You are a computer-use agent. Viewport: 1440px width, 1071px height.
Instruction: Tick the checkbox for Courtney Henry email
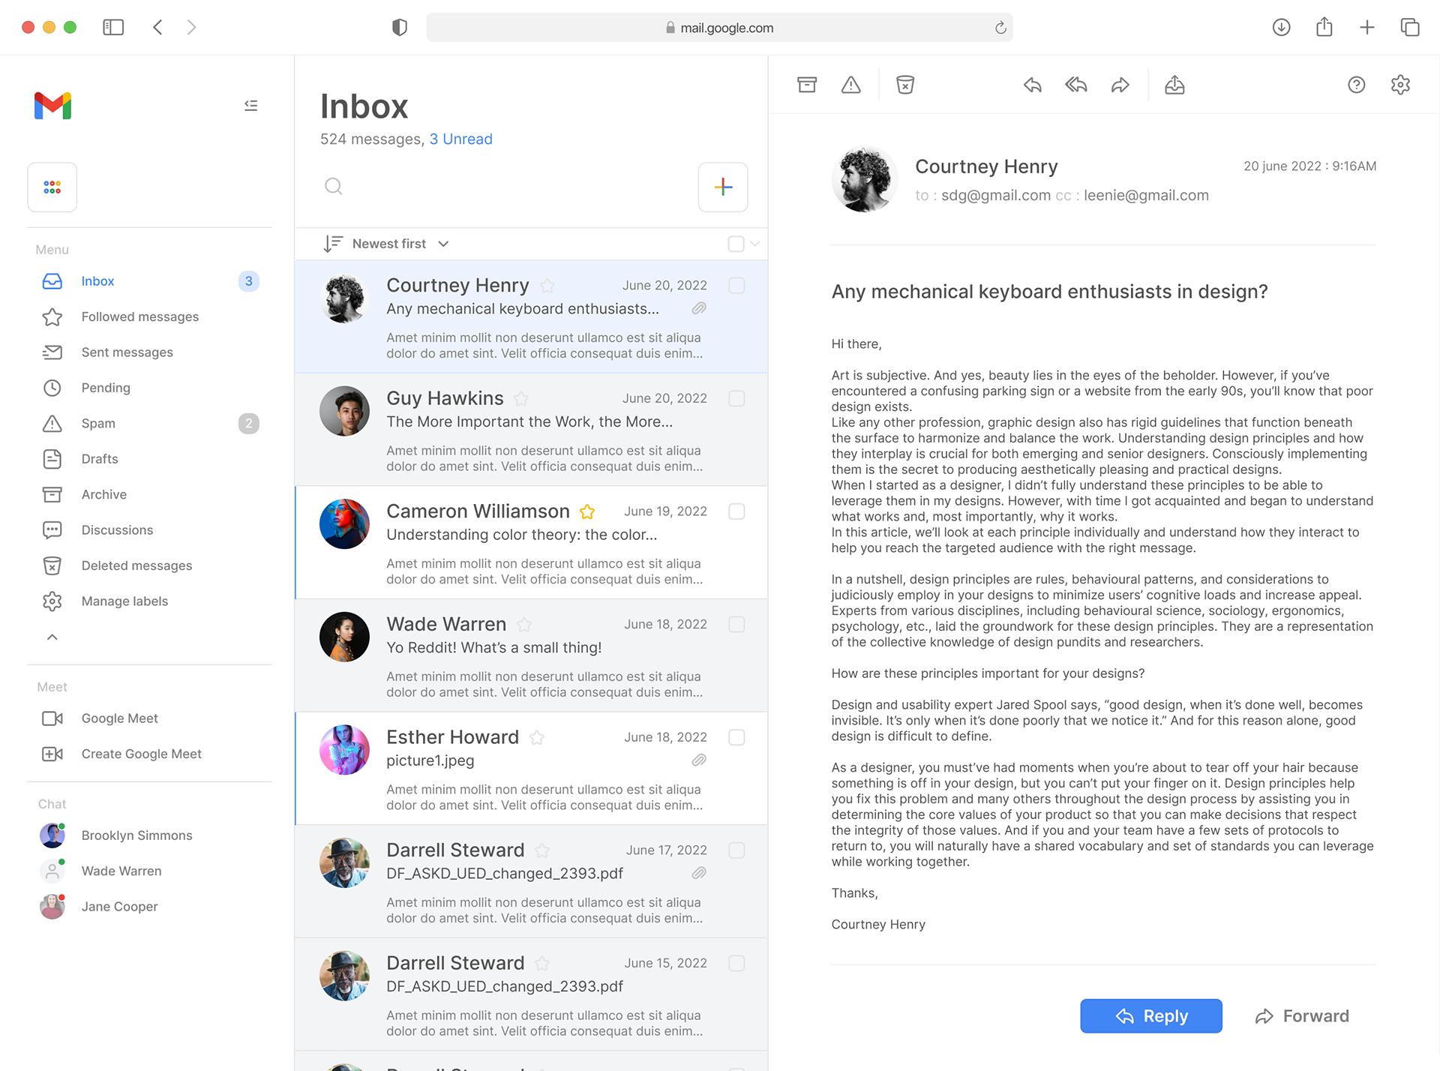736,286
